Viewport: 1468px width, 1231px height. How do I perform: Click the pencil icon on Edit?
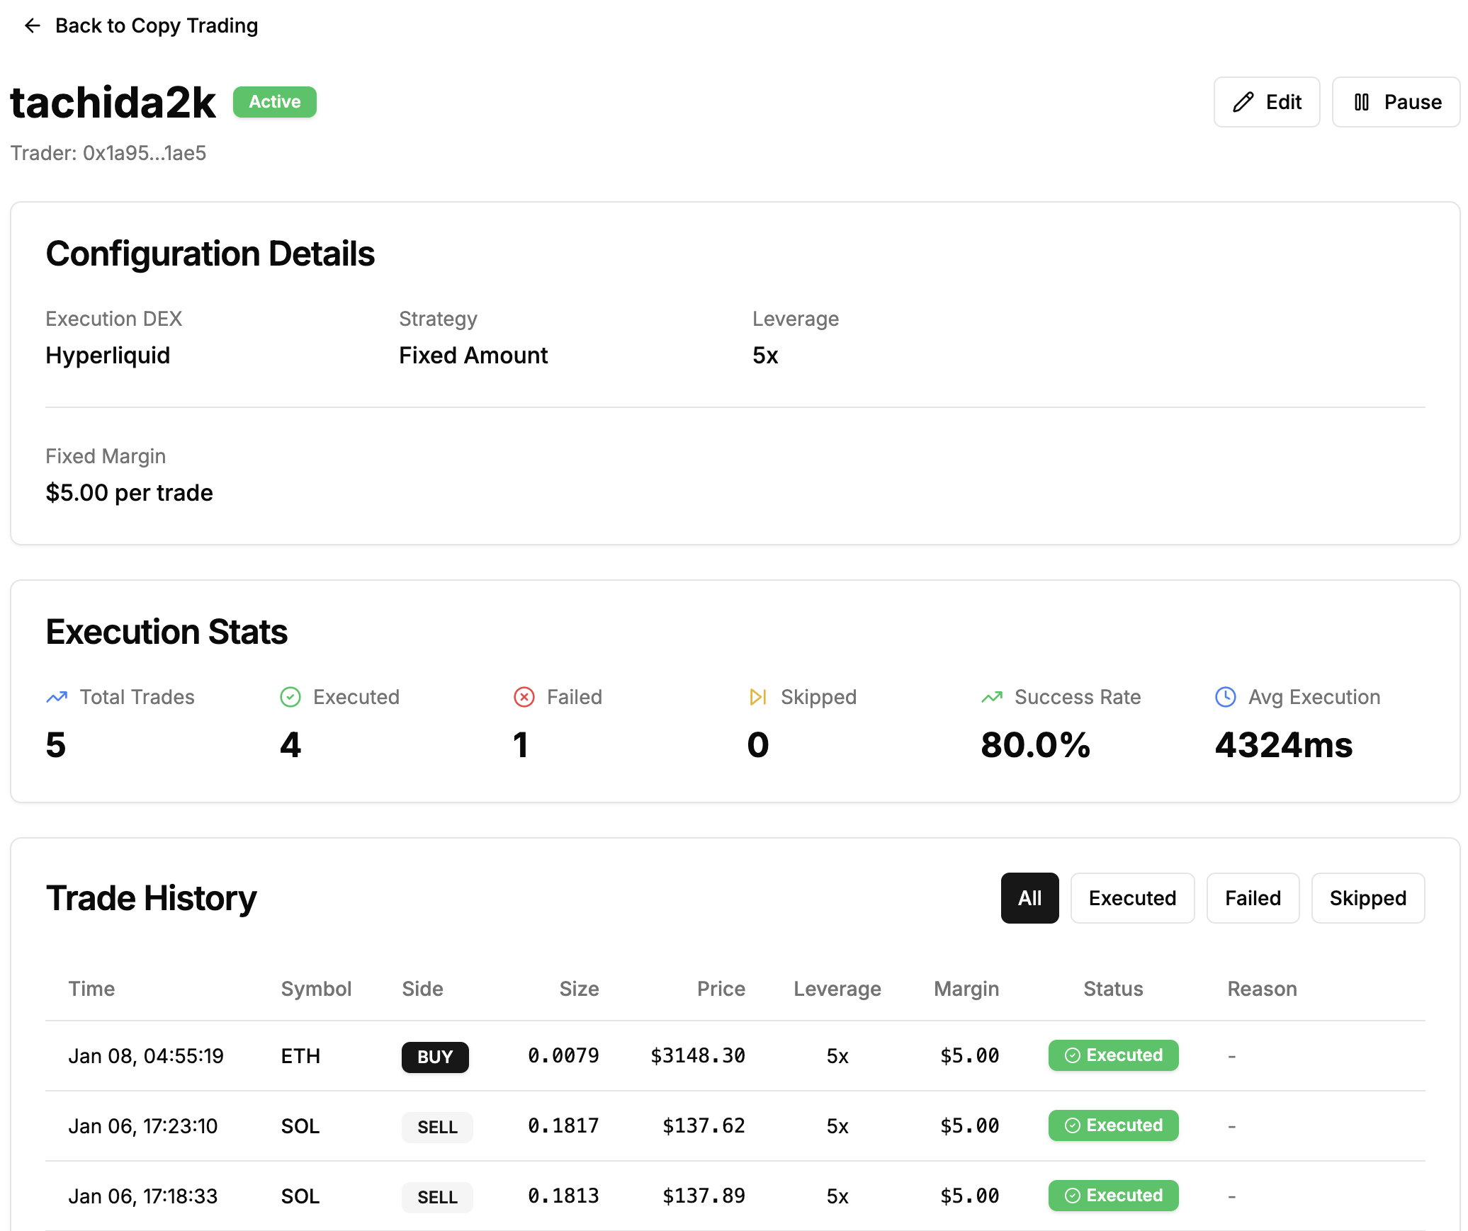pyautogui.click(x=1243, y=102)
